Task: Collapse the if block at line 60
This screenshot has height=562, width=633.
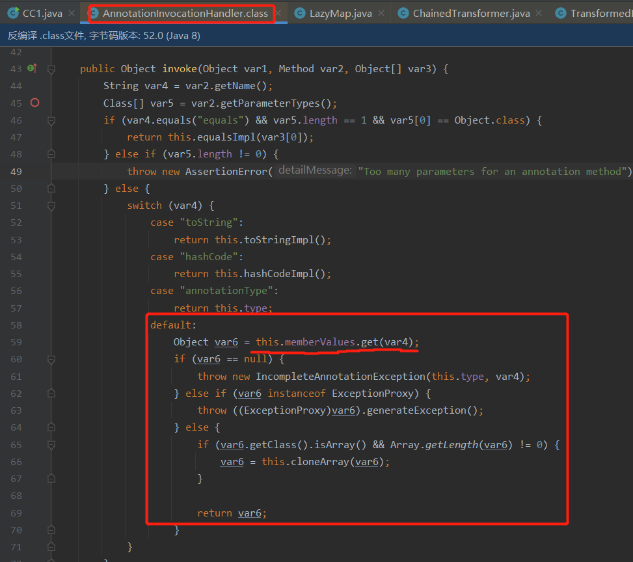Action: tap(51, 359)
